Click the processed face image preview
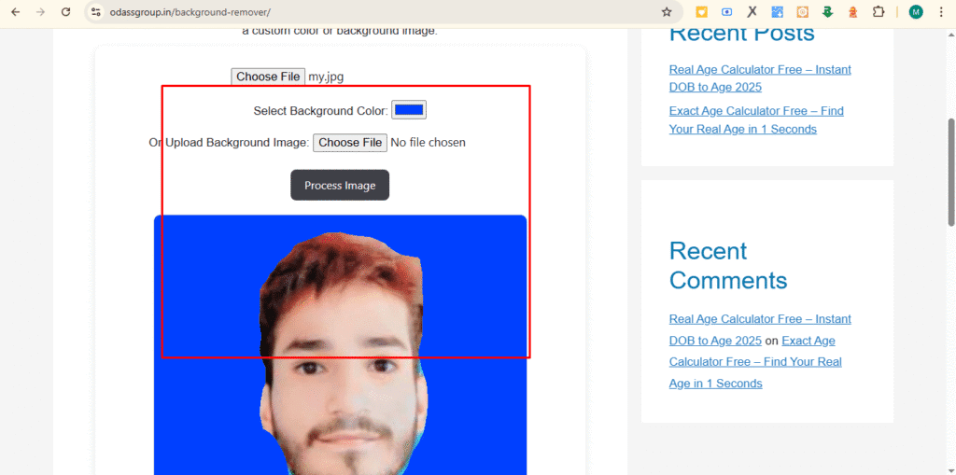 point(341,373)
